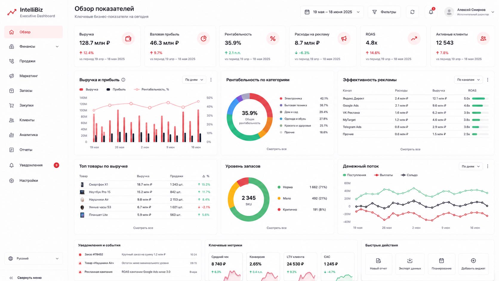The image size is (499, 281).
Task: Go to Обзор in the sidebar
Action: [x=33, y=32]
